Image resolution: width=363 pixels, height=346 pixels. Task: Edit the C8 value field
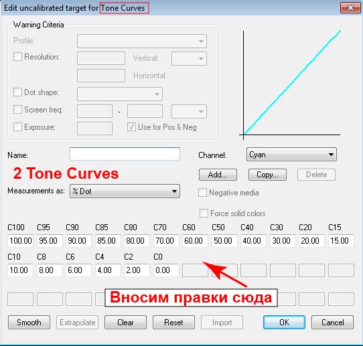tap(50, 270)
